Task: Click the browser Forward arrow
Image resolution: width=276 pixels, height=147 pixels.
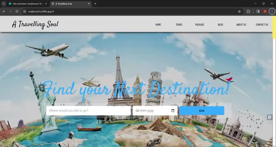Action: click(x=10, y=11)
